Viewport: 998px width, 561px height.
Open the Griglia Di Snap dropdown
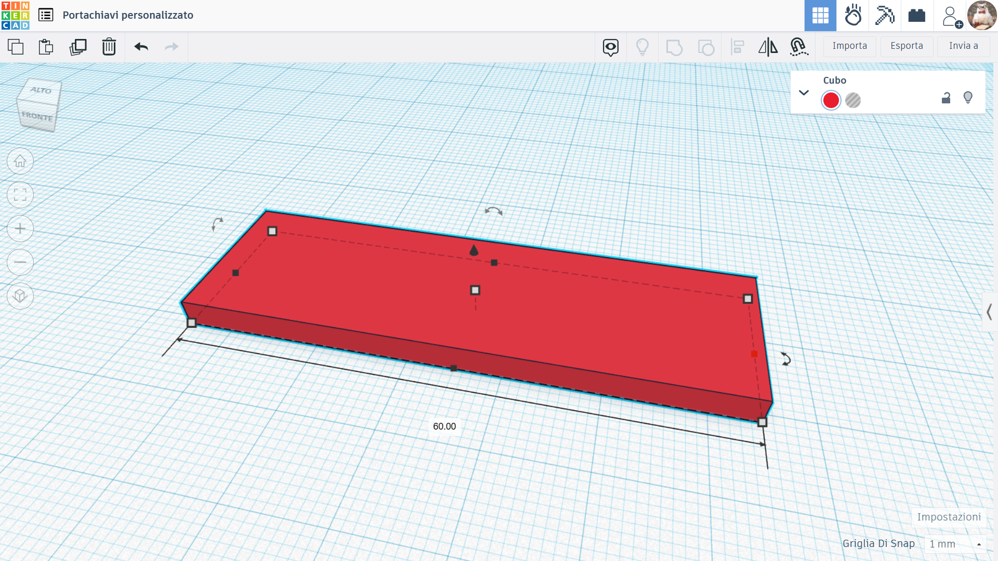(x=955, y=544)
